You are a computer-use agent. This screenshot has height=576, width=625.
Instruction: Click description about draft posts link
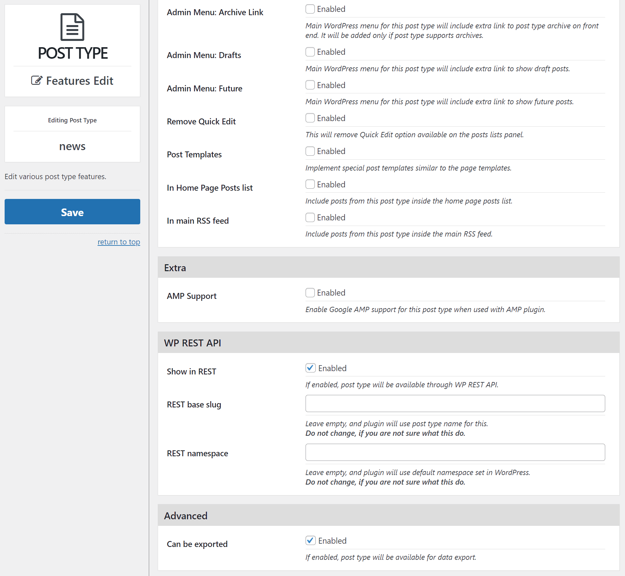pos(438,69)
